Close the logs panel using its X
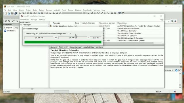The image size is (184, 103). (x=181, y=67)
